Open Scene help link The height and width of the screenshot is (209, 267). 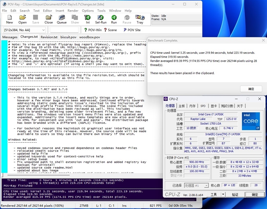click(x=110, y=30)
